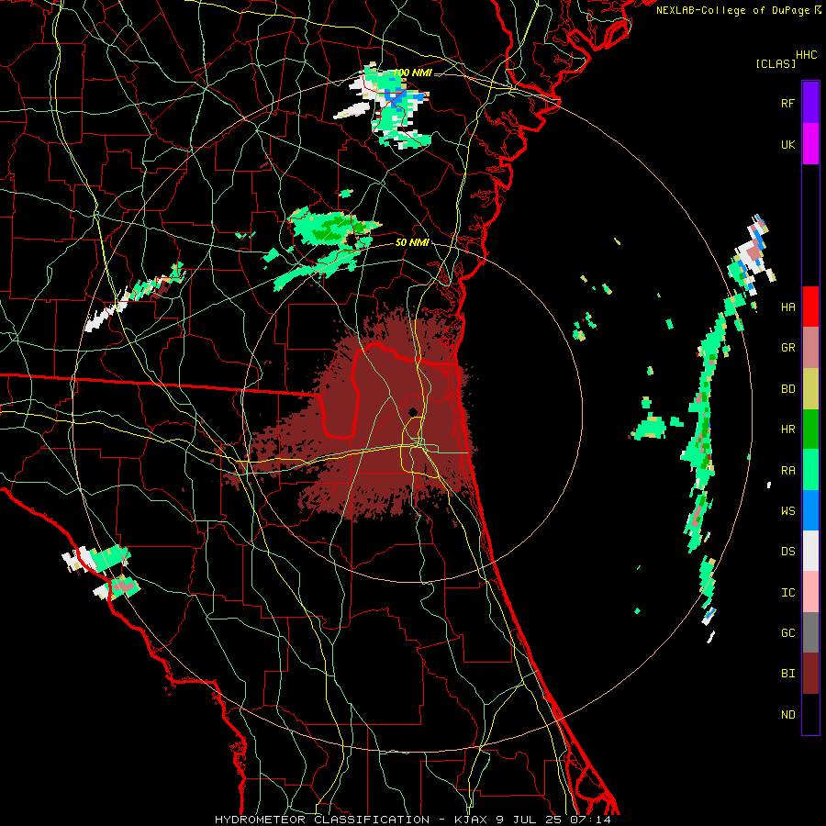Select the GC gray legend swatch

[810, 632]
